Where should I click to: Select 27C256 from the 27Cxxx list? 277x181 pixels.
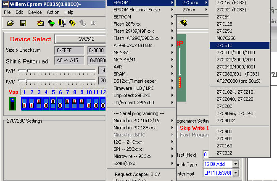pos(240,31)
